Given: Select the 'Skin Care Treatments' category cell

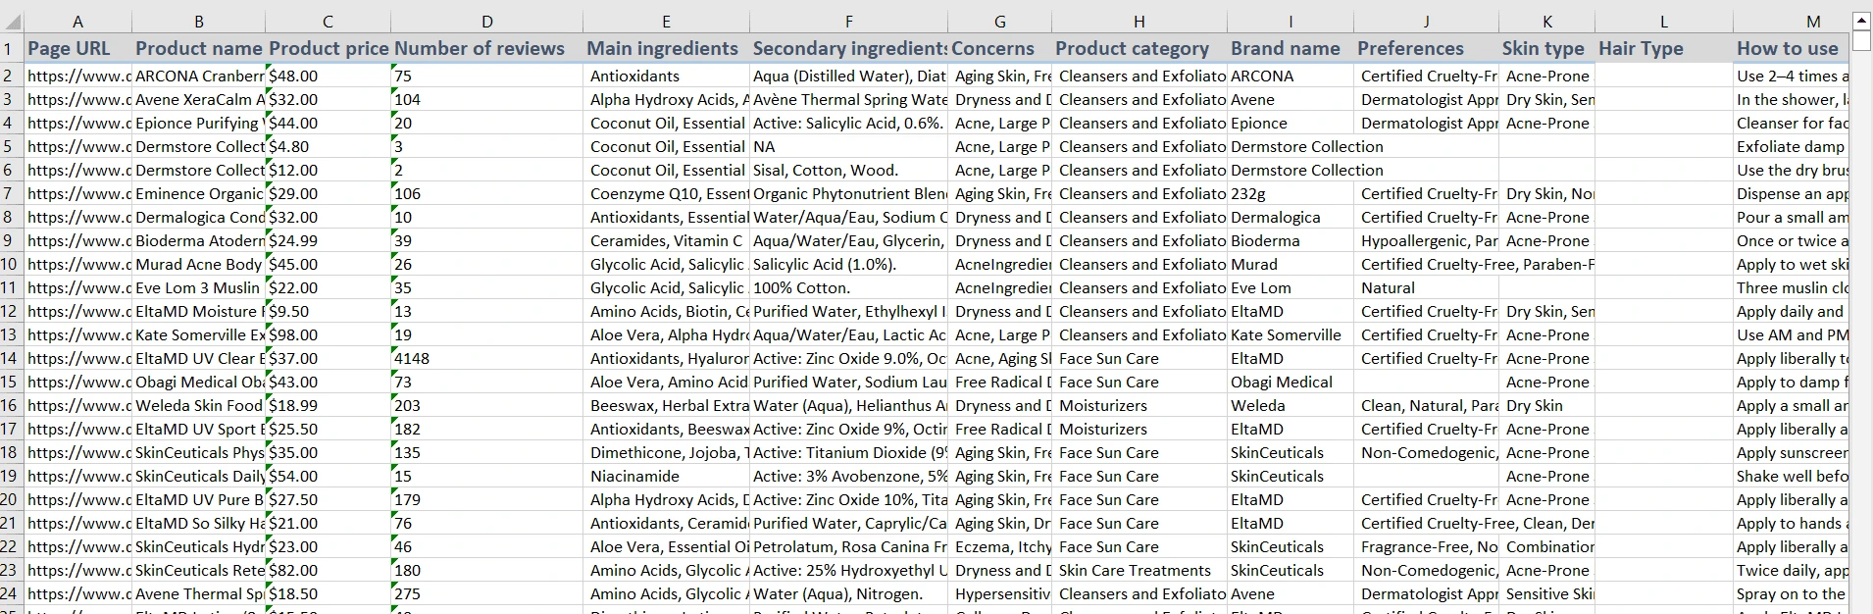Looking at the screenshot, I should (1139, 570).
